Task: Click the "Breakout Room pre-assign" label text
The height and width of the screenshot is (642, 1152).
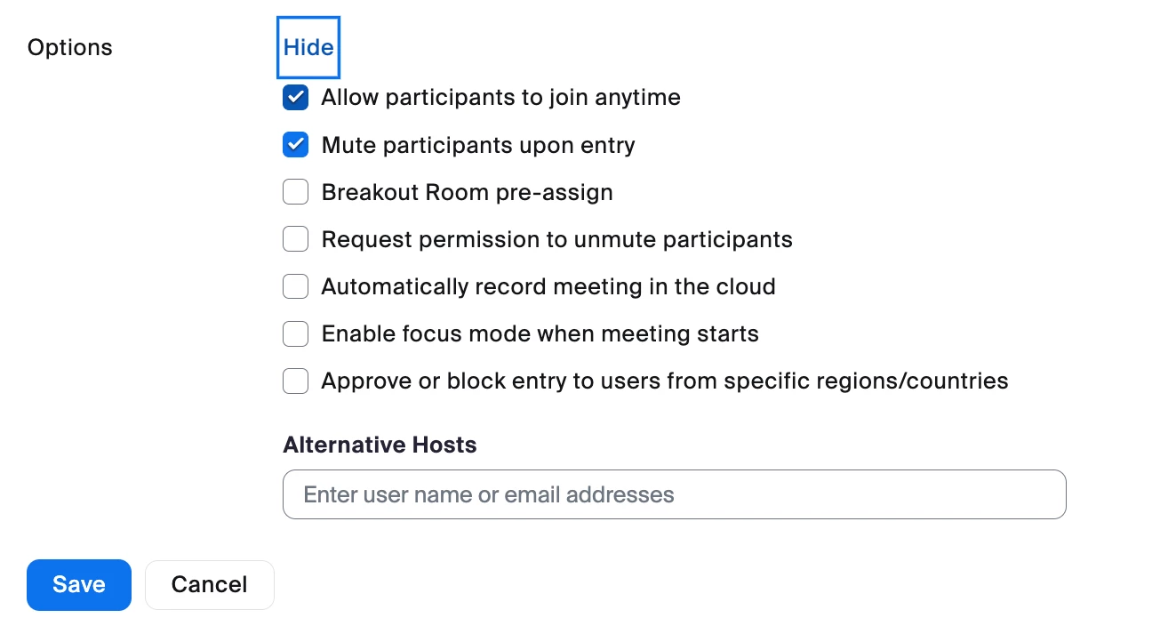Action: pyautogui.click(x=467, y=192)
